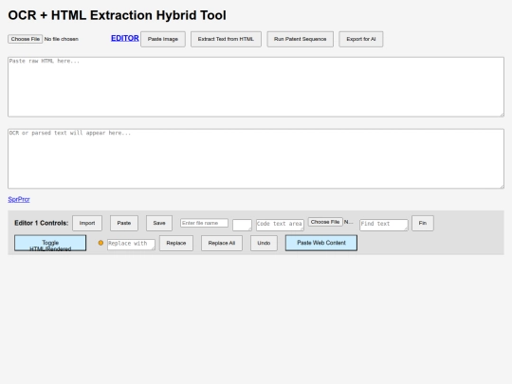Click the Paste Image button
Image resolution: width=512 pixels, height=384 pixels.
(163, 39)
